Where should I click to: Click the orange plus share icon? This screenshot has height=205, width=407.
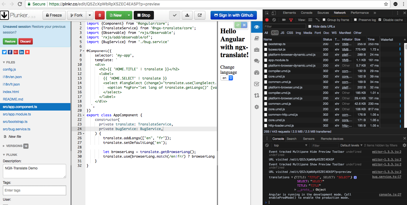coord(27,52)
